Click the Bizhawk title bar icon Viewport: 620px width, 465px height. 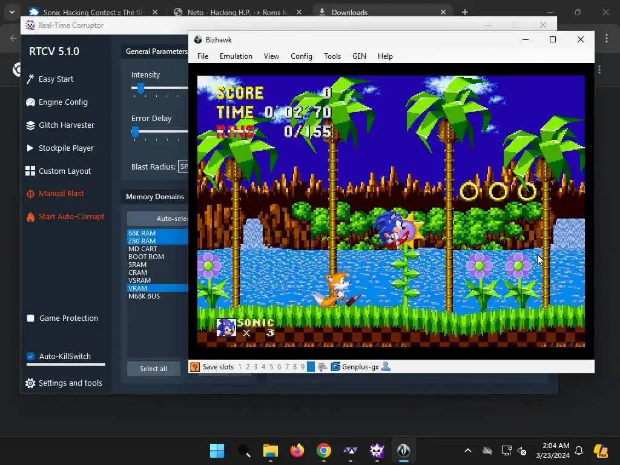point(198,39)
